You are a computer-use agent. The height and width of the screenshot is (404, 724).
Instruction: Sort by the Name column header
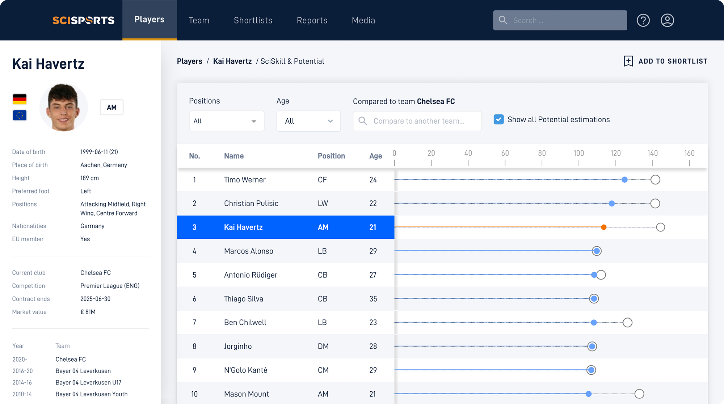pyautogui.click(x=234, y=156)
